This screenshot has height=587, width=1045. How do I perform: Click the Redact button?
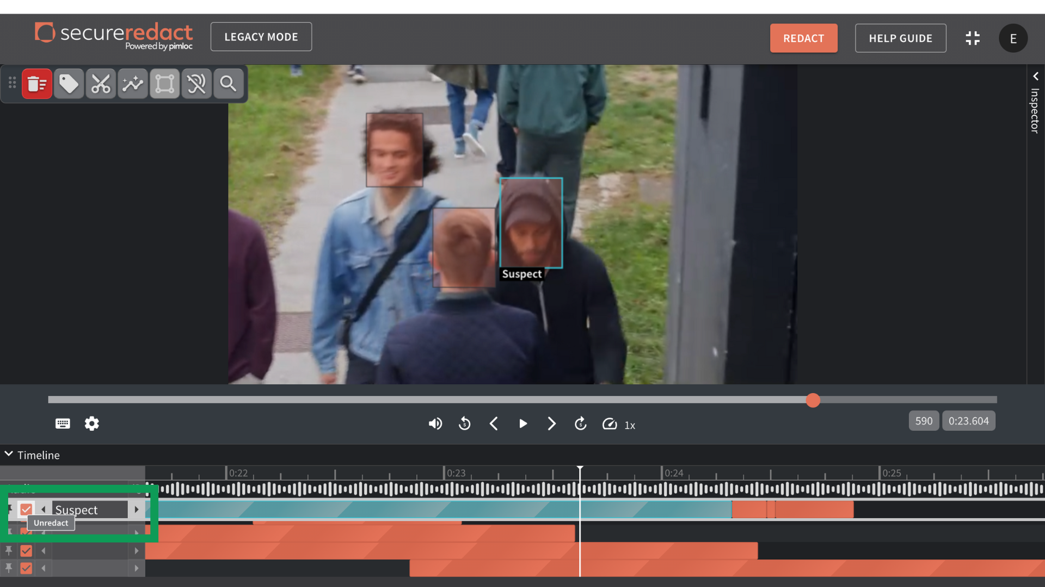tap(803, 38)
